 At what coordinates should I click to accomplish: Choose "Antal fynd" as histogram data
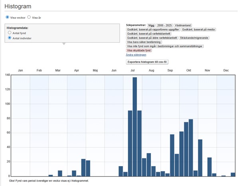coord(10,33)
